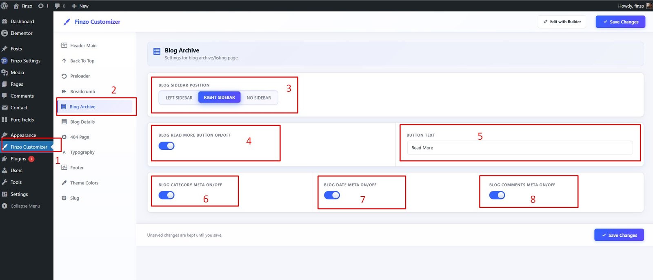
Task: Click the 404 Page cross-circle icon
Action: [x=64, y=137]
